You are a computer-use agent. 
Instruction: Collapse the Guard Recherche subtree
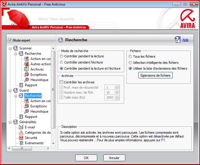[16, 96]
